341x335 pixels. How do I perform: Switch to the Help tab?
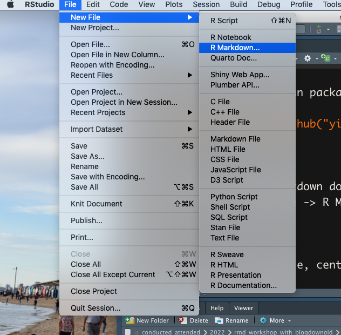click(x=217, y=308)
